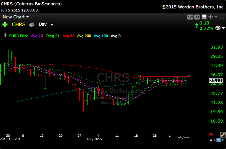Open the S dropdown button
The image size is (226, 149).
190,17
